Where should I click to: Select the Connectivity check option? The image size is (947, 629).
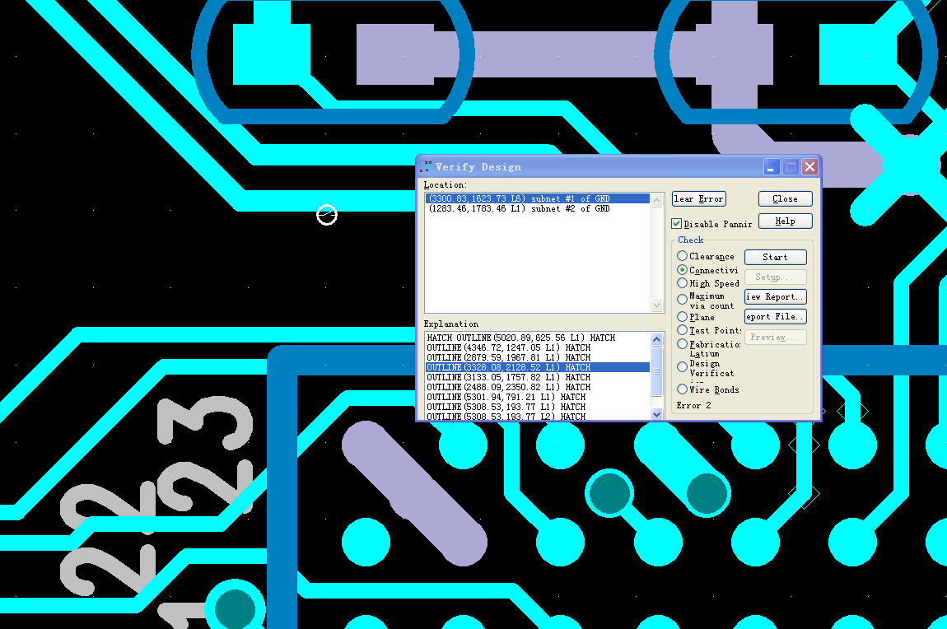682,270
